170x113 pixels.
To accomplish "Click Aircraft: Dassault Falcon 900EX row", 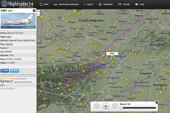I will pos(18,41).
